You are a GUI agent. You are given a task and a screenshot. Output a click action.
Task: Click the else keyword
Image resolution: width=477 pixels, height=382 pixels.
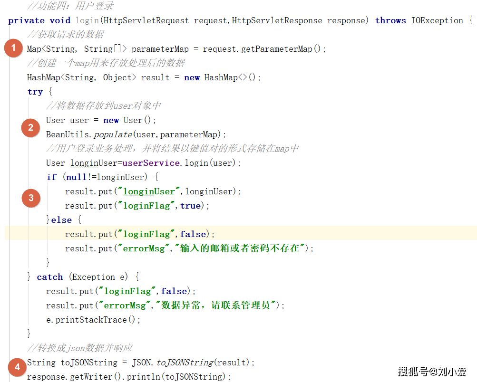tap(61, 220)
